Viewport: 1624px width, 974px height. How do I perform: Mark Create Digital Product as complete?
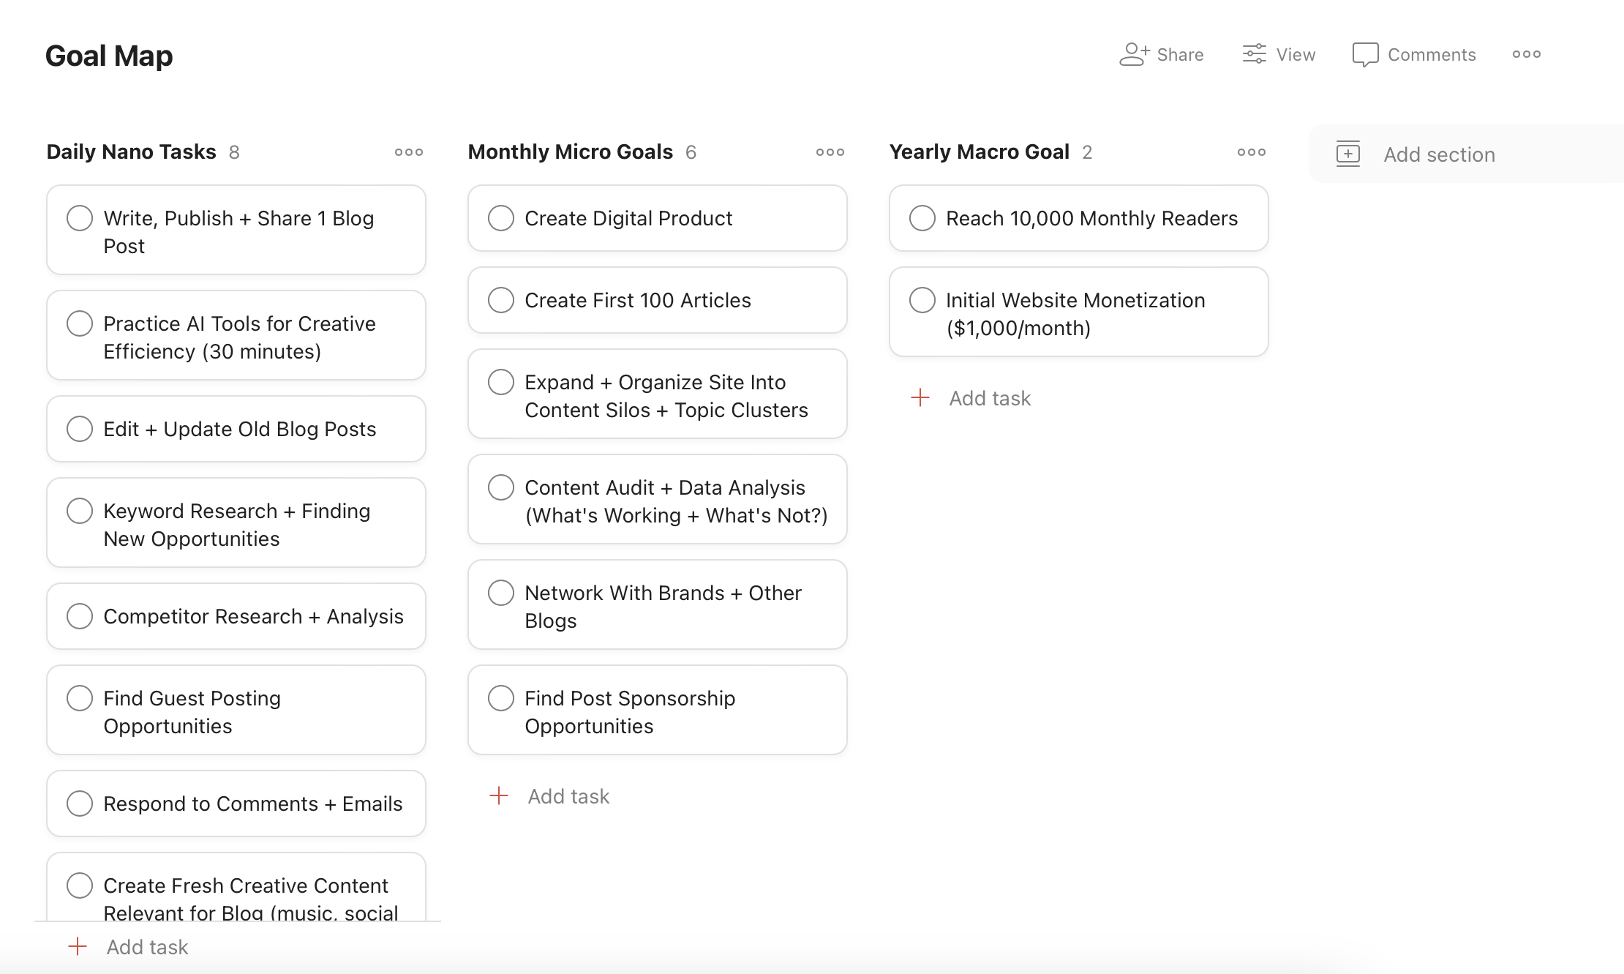501,218
